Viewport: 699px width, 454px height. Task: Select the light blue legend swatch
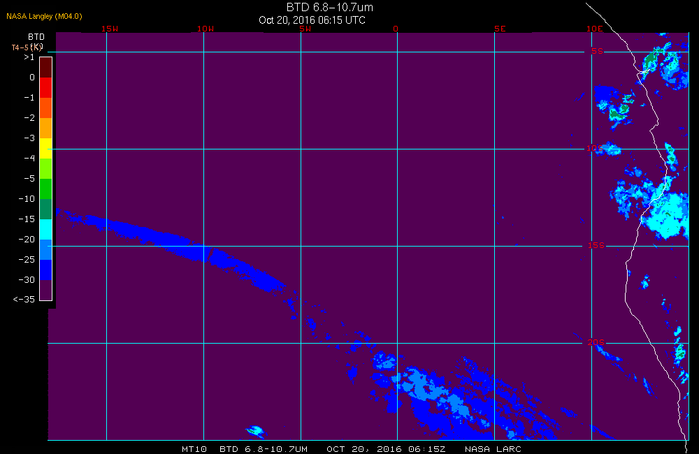46,249
